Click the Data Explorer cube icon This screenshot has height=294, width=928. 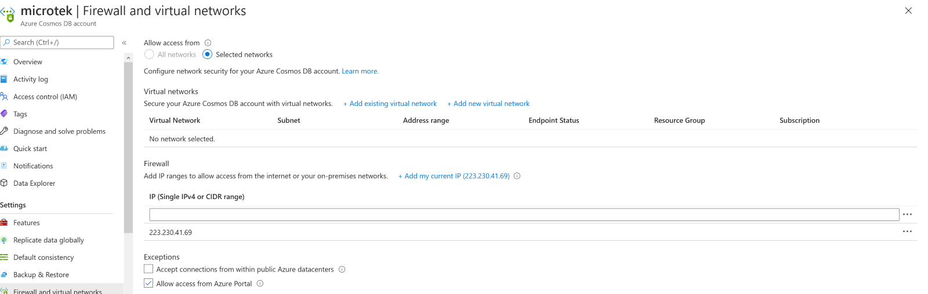click(x=4, y=183)
